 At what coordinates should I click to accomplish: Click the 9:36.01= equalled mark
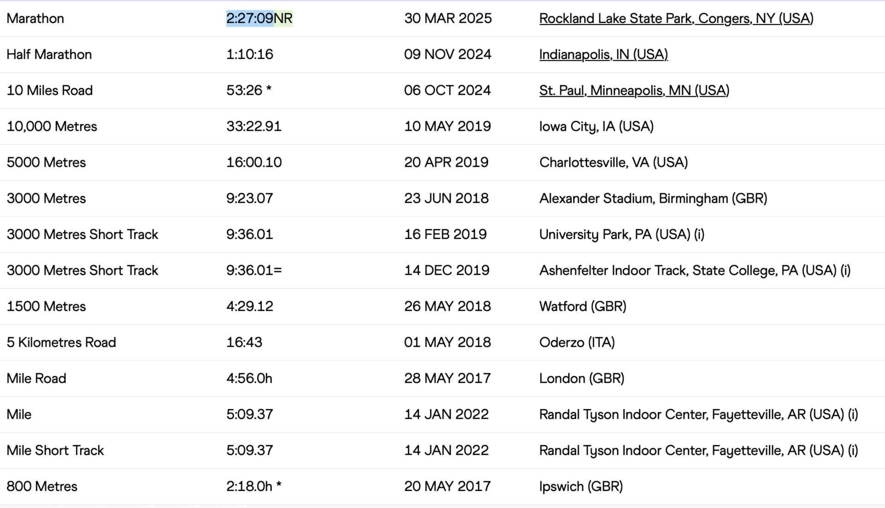[x=254, y=270]
